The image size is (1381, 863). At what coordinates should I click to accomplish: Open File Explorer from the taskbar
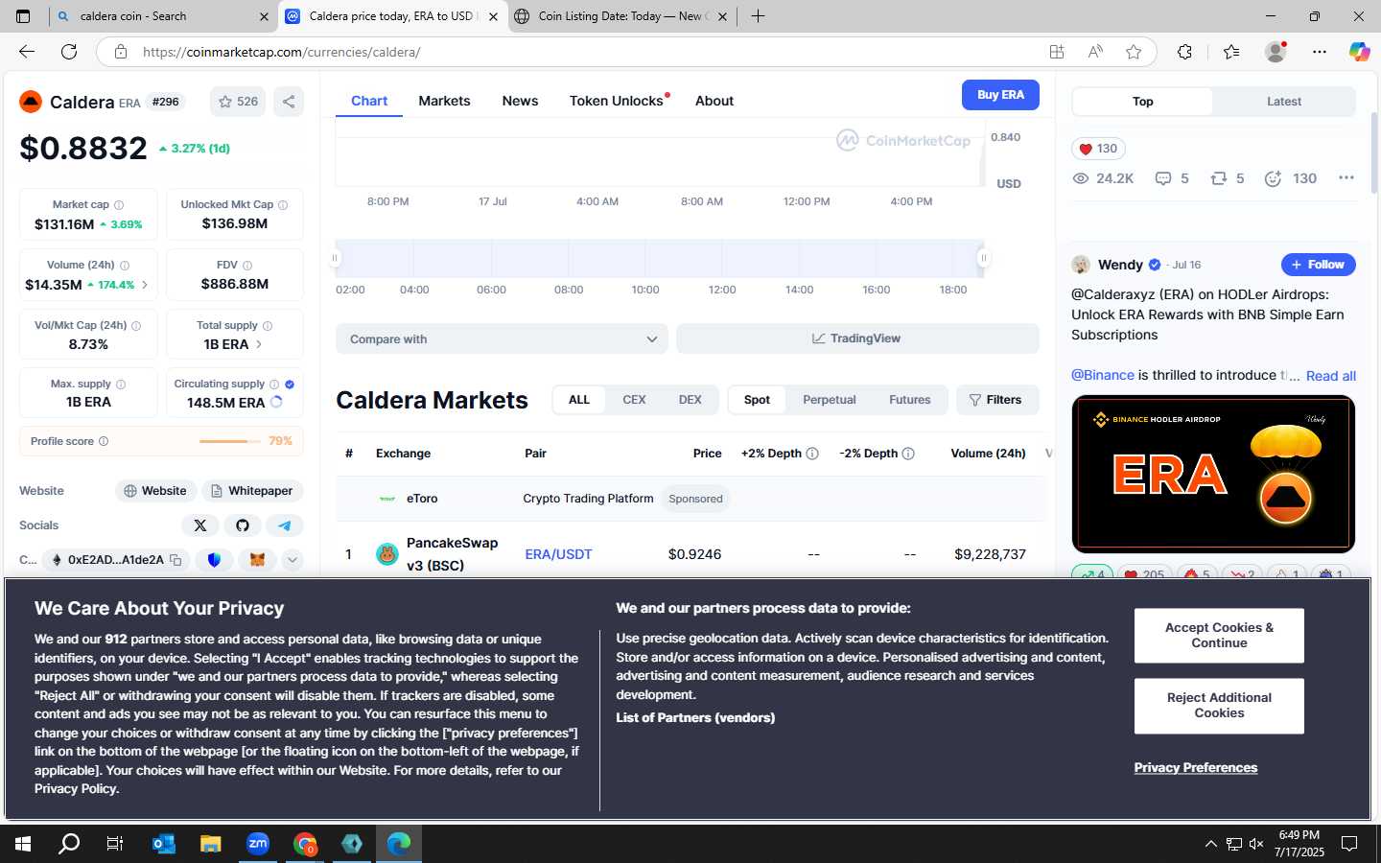(211, 844)
